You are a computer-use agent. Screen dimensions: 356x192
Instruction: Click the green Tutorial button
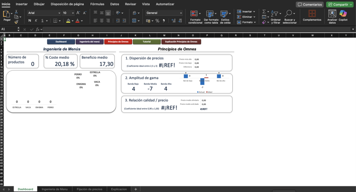(147, 42)
